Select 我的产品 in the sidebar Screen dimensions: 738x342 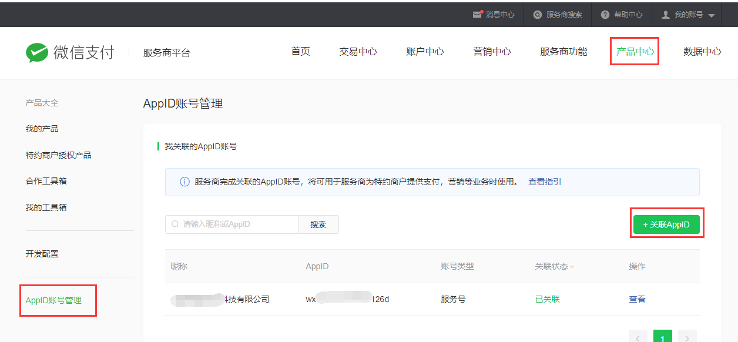[42, 129]
